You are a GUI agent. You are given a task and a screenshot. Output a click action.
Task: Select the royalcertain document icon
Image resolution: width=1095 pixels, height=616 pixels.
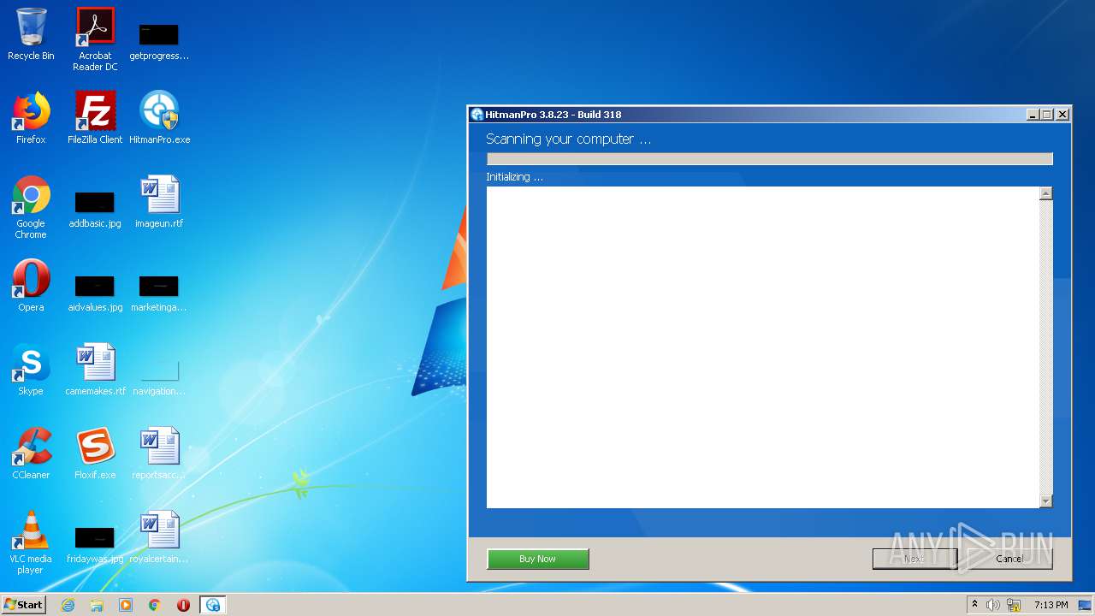(159, 537)
